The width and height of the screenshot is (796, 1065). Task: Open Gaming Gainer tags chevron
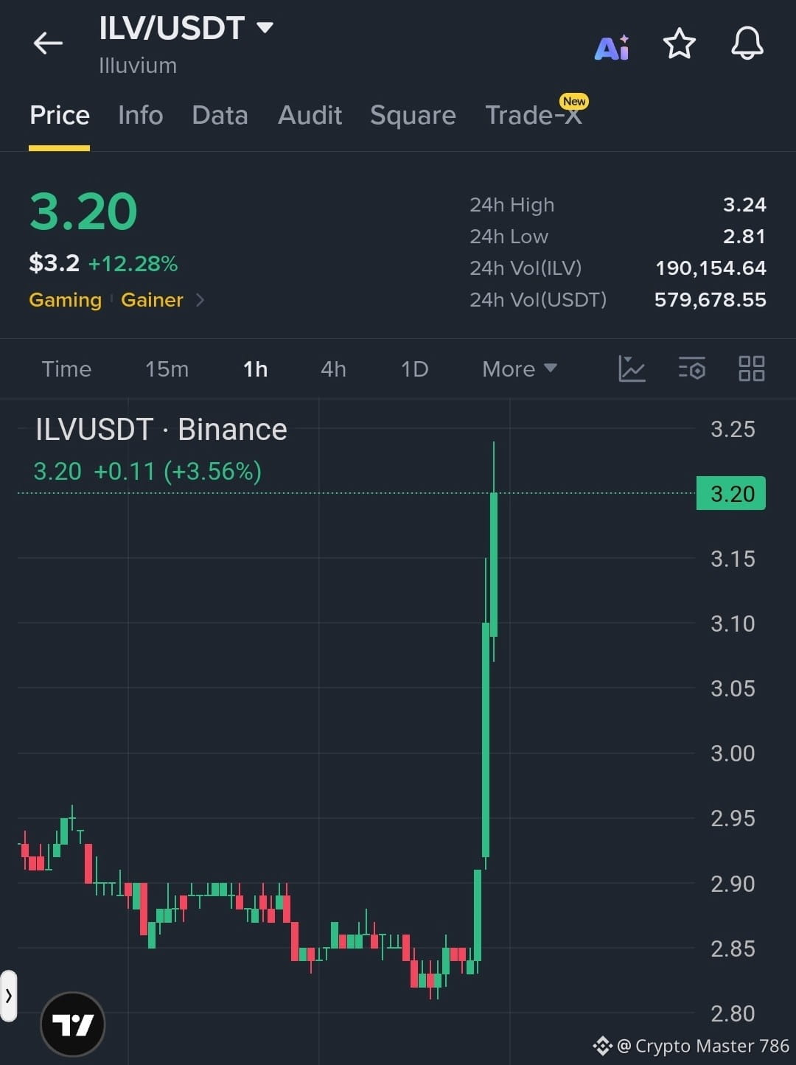point(200,300)
